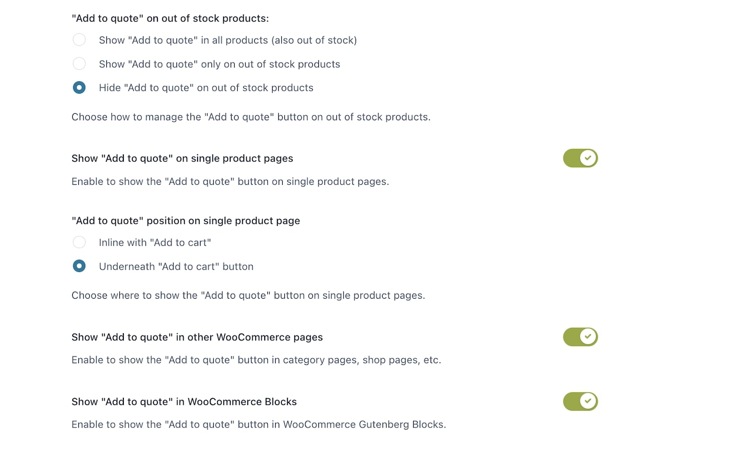Disable the single product pages toggle
729x451 pixels.
pyautogui.click(x=581, y=158)
